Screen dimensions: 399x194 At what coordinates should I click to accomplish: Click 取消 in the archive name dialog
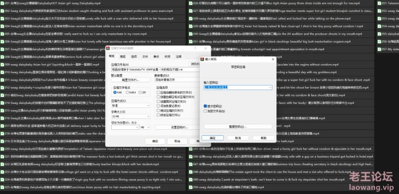178,141
